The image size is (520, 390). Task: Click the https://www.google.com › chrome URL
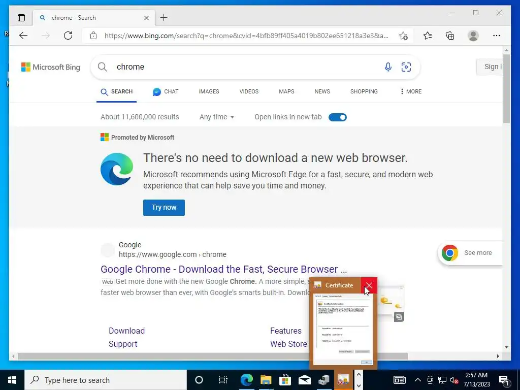tap(173, 254)
